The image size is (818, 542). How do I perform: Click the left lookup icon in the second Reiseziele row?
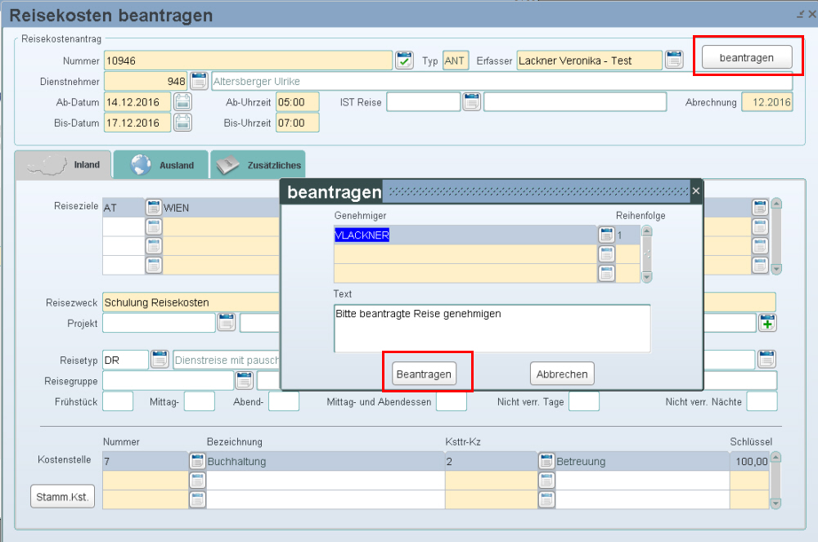154,226
